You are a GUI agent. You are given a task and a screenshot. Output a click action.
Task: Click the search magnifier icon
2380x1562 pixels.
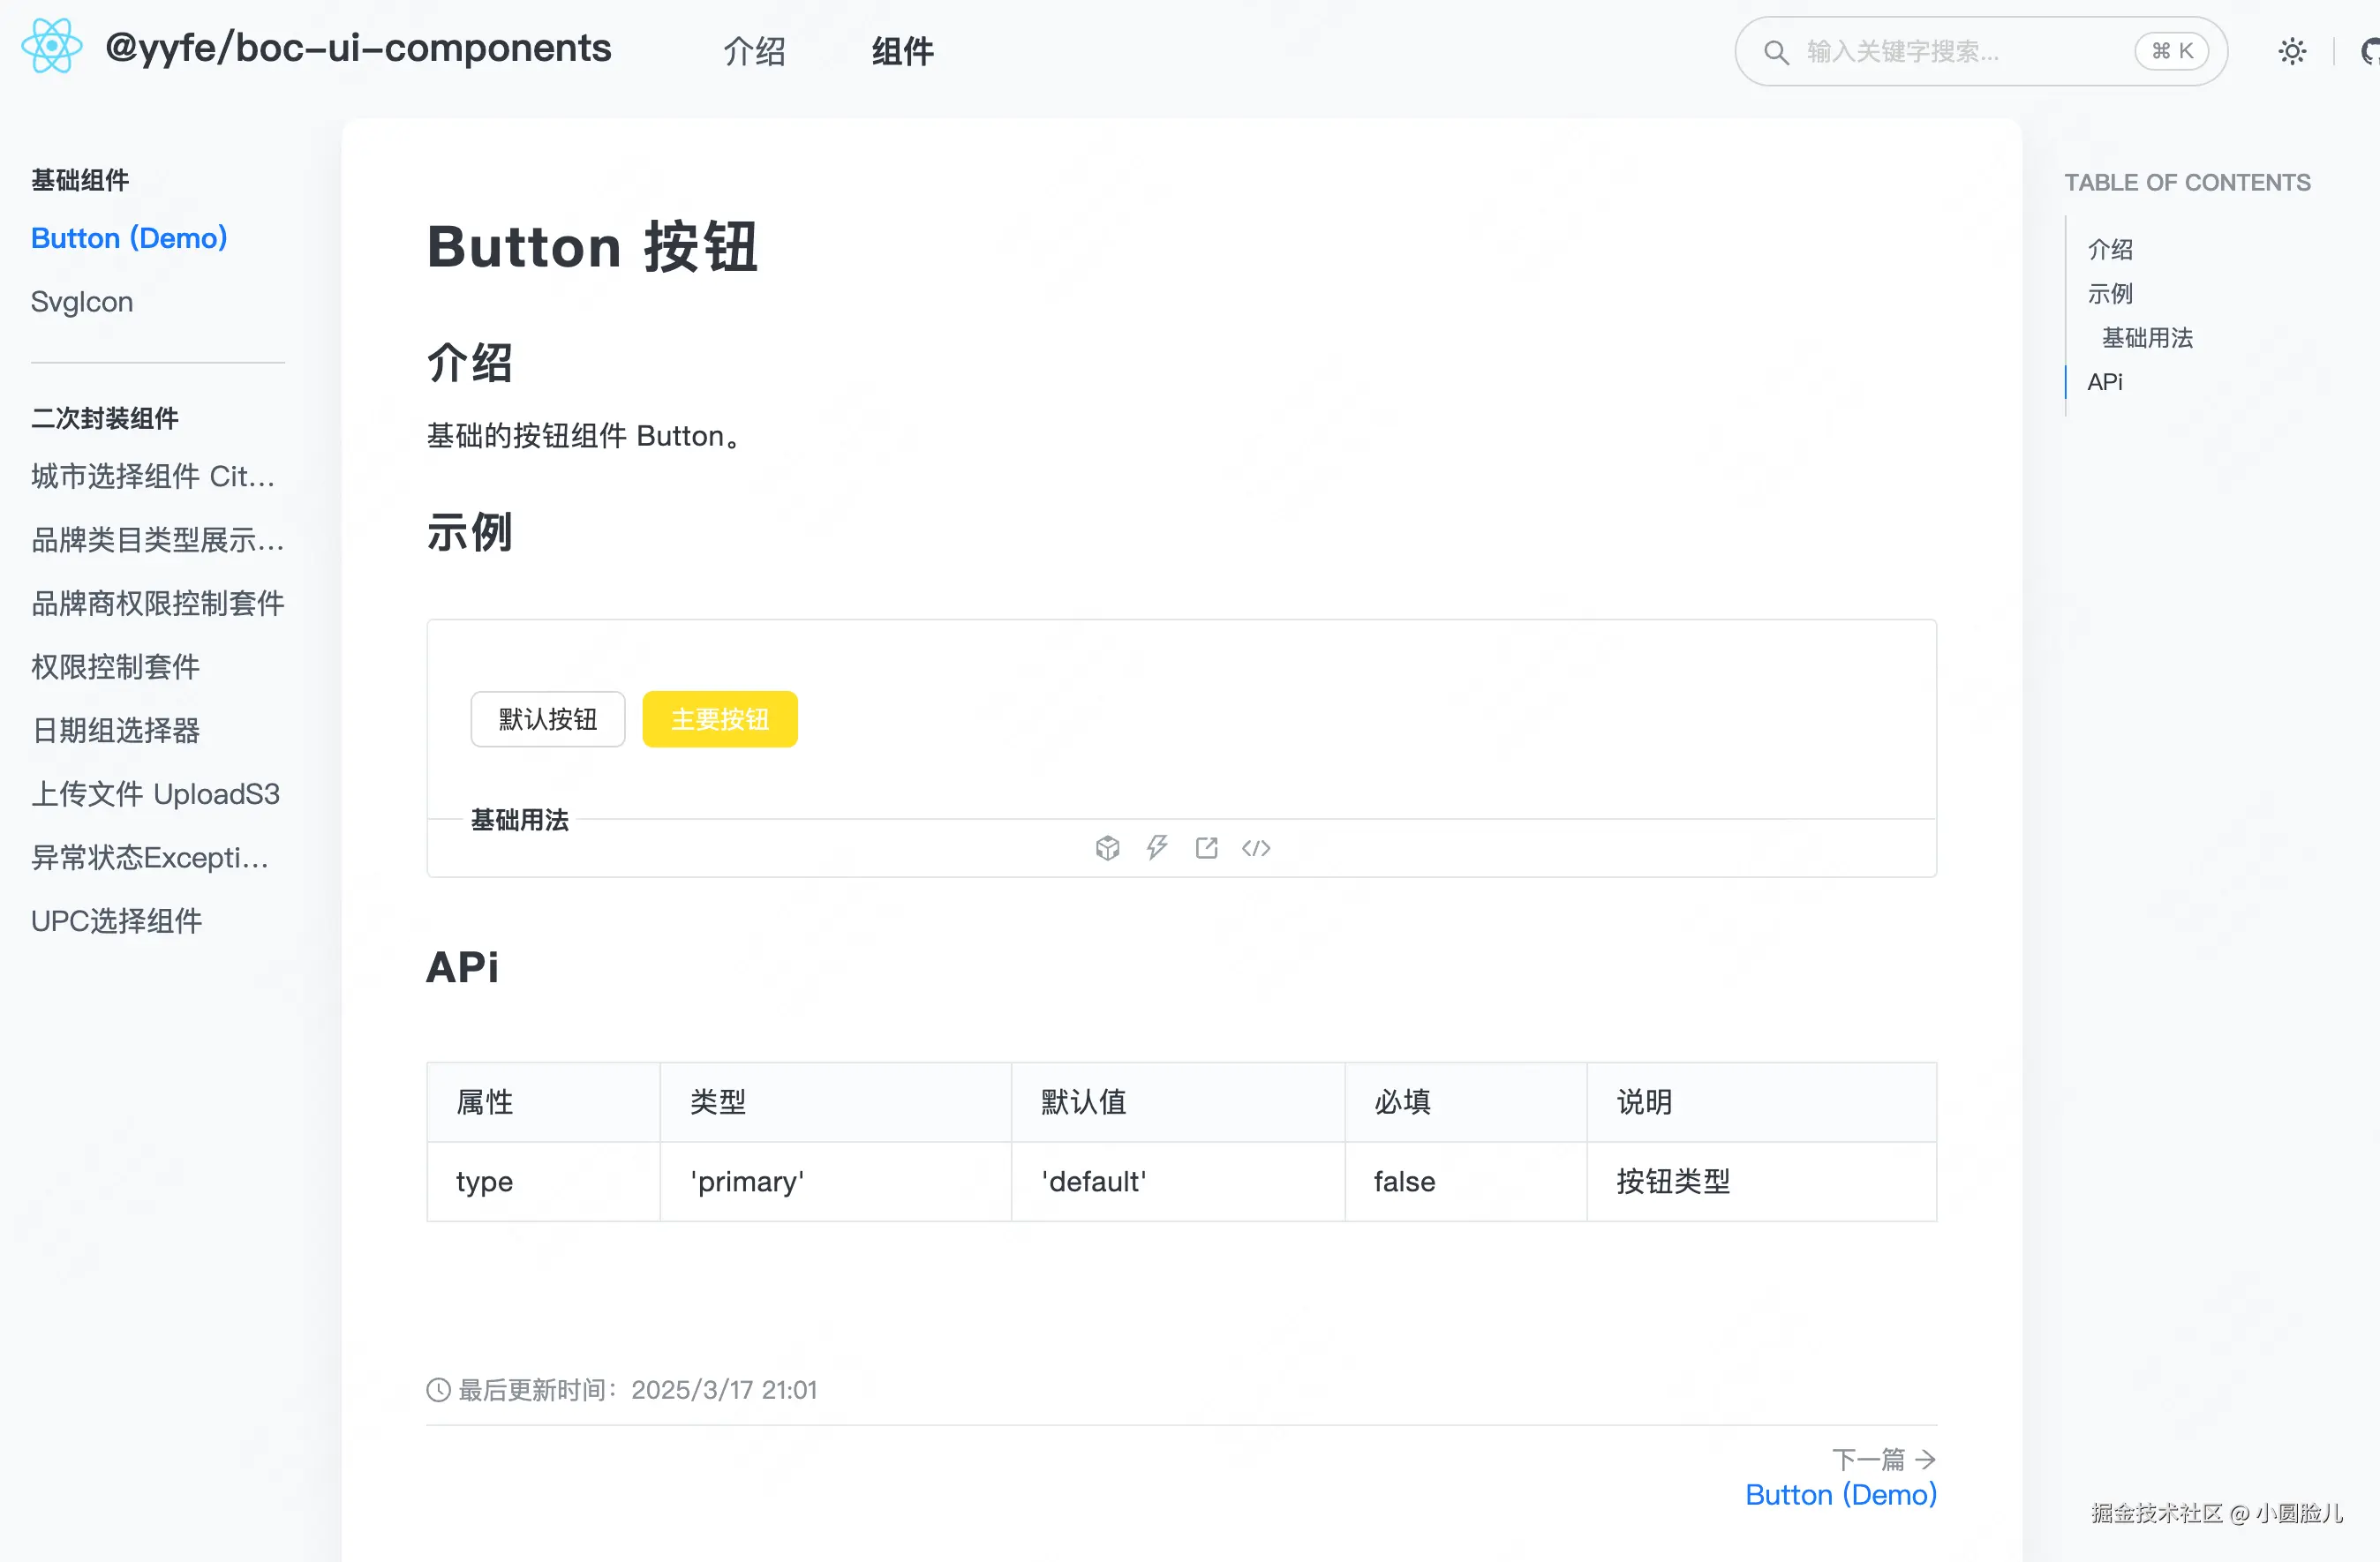coord(1776,52)
